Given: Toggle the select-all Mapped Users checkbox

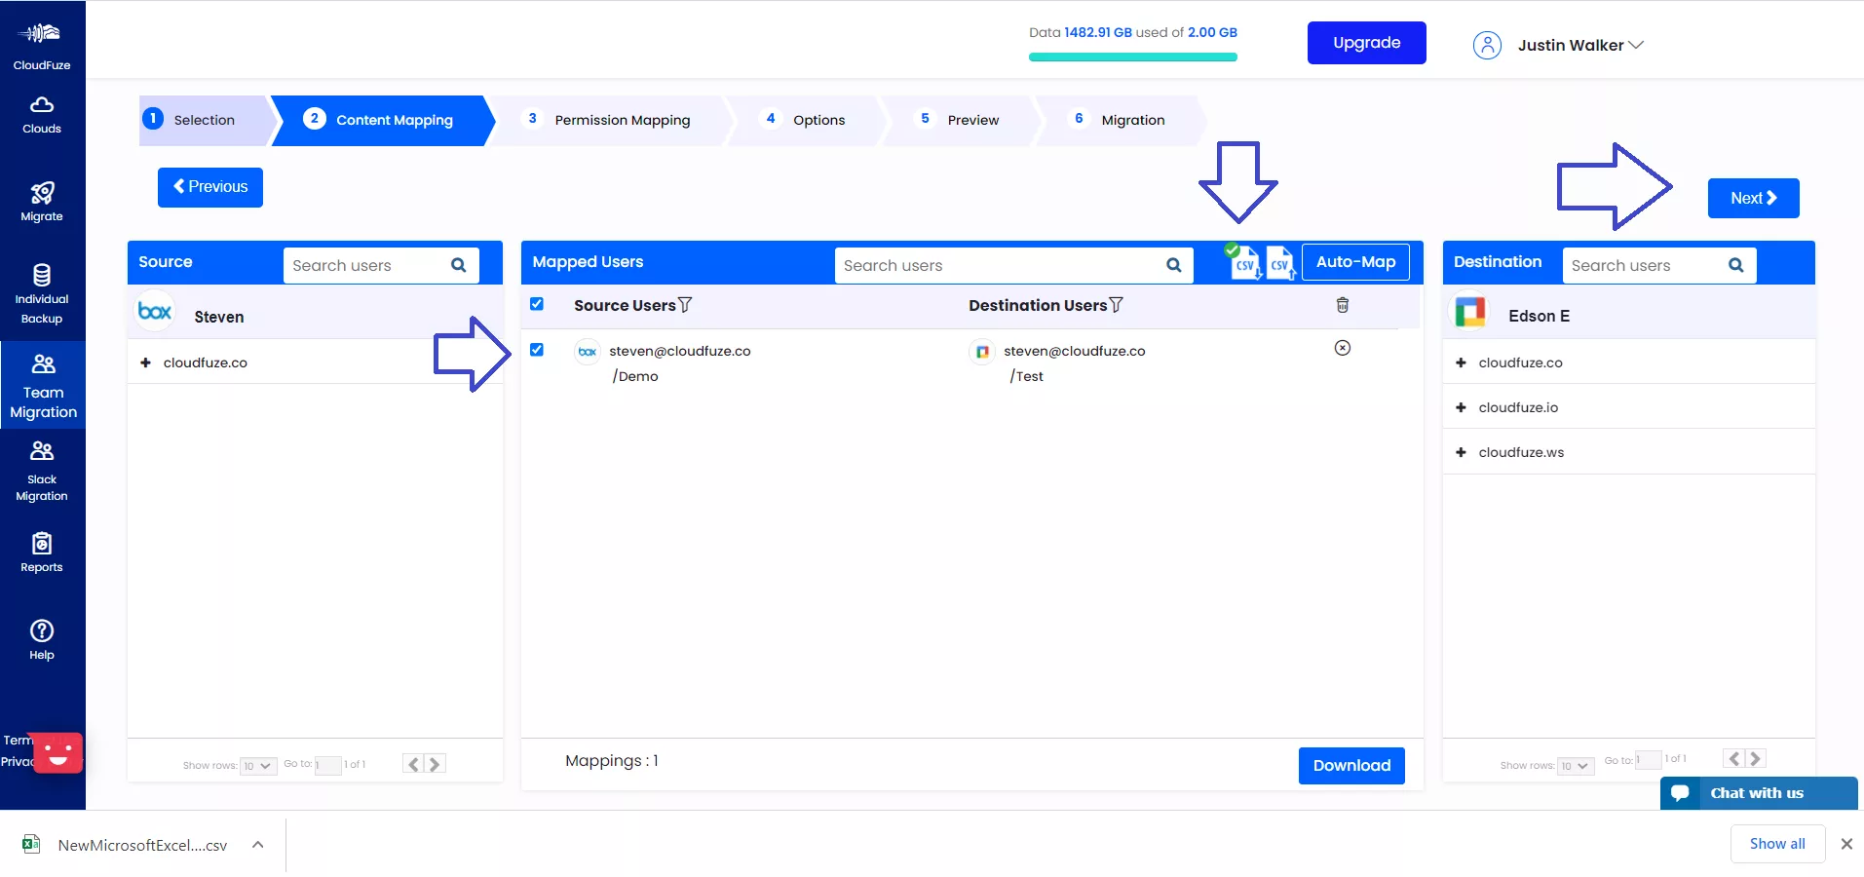Looking at the screenshot, I should 537,304.
